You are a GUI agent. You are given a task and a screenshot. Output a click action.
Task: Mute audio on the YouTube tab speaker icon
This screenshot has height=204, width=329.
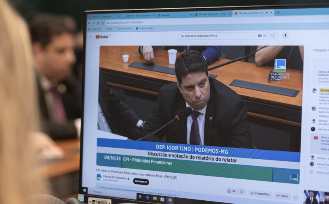(266, 13)
